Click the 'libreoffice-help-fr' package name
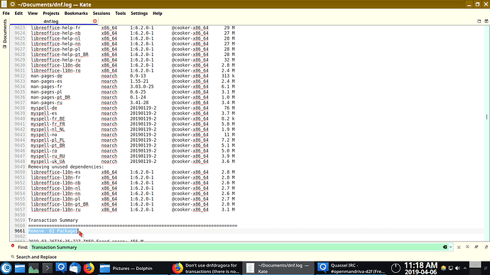The image size is (490, 275). (55, 28)
